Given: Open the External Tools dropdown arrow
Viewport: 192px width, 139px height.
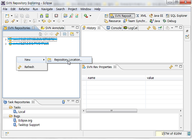Looking at the screenshot, I should (x=90, y=16).
